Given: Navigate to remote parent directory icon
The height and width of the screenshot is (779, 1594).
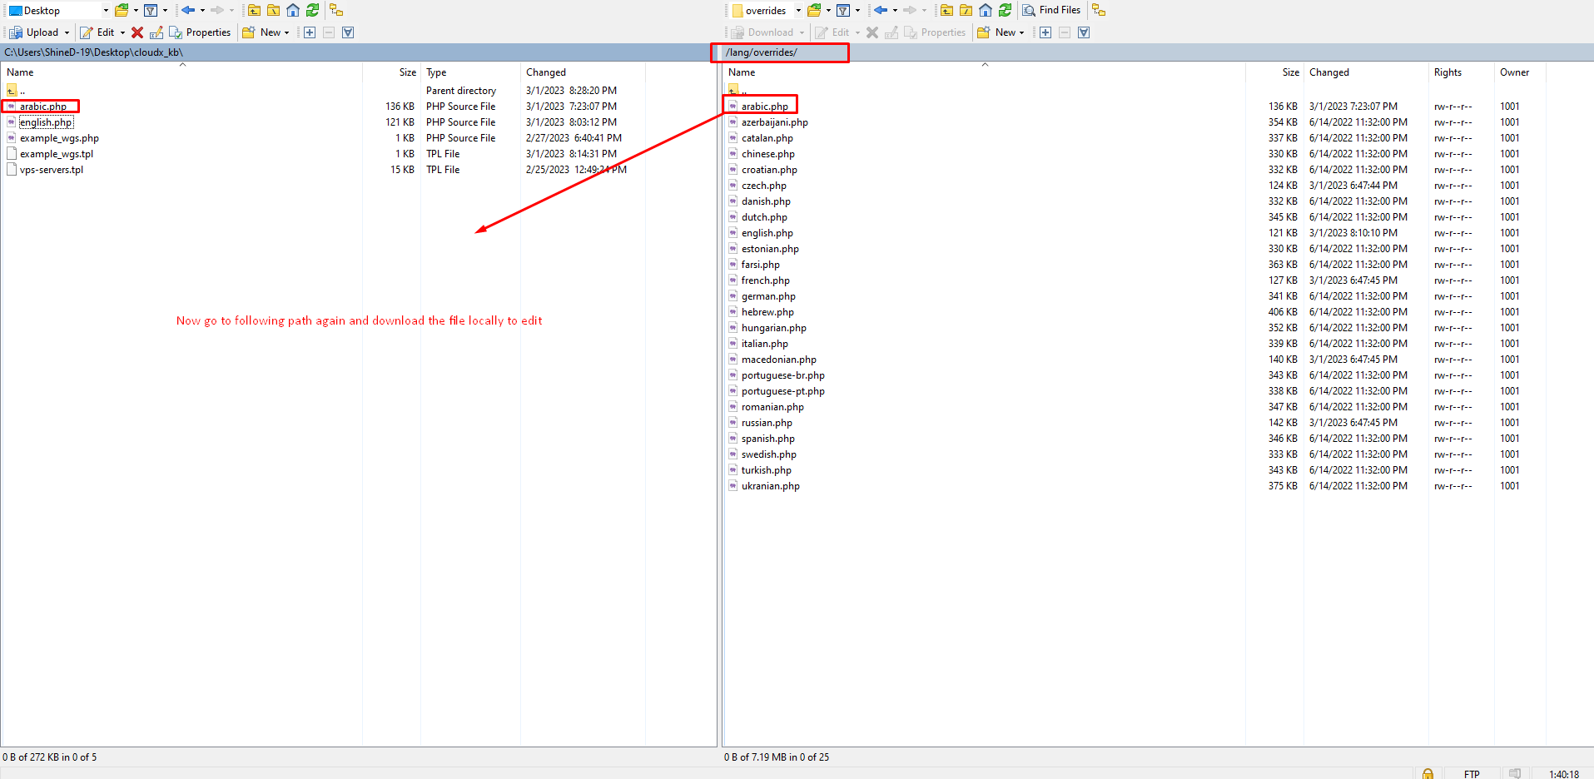Looking at the screenshot, I should pyautogui.click(x=946, y=10).
